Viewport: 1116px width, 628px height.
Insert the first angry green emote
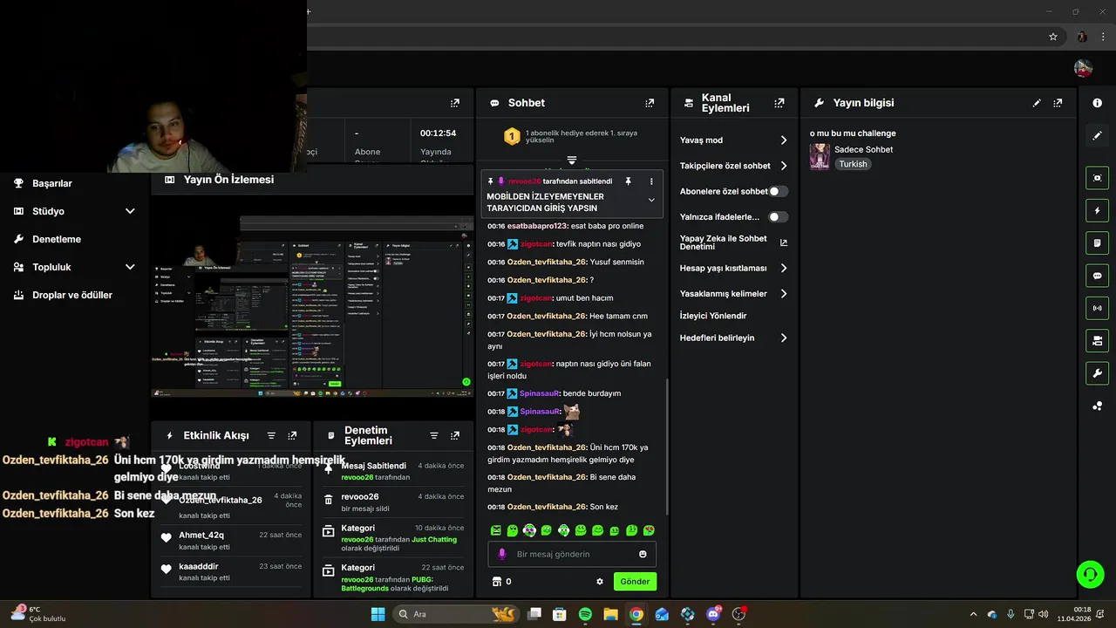[496, 530]
